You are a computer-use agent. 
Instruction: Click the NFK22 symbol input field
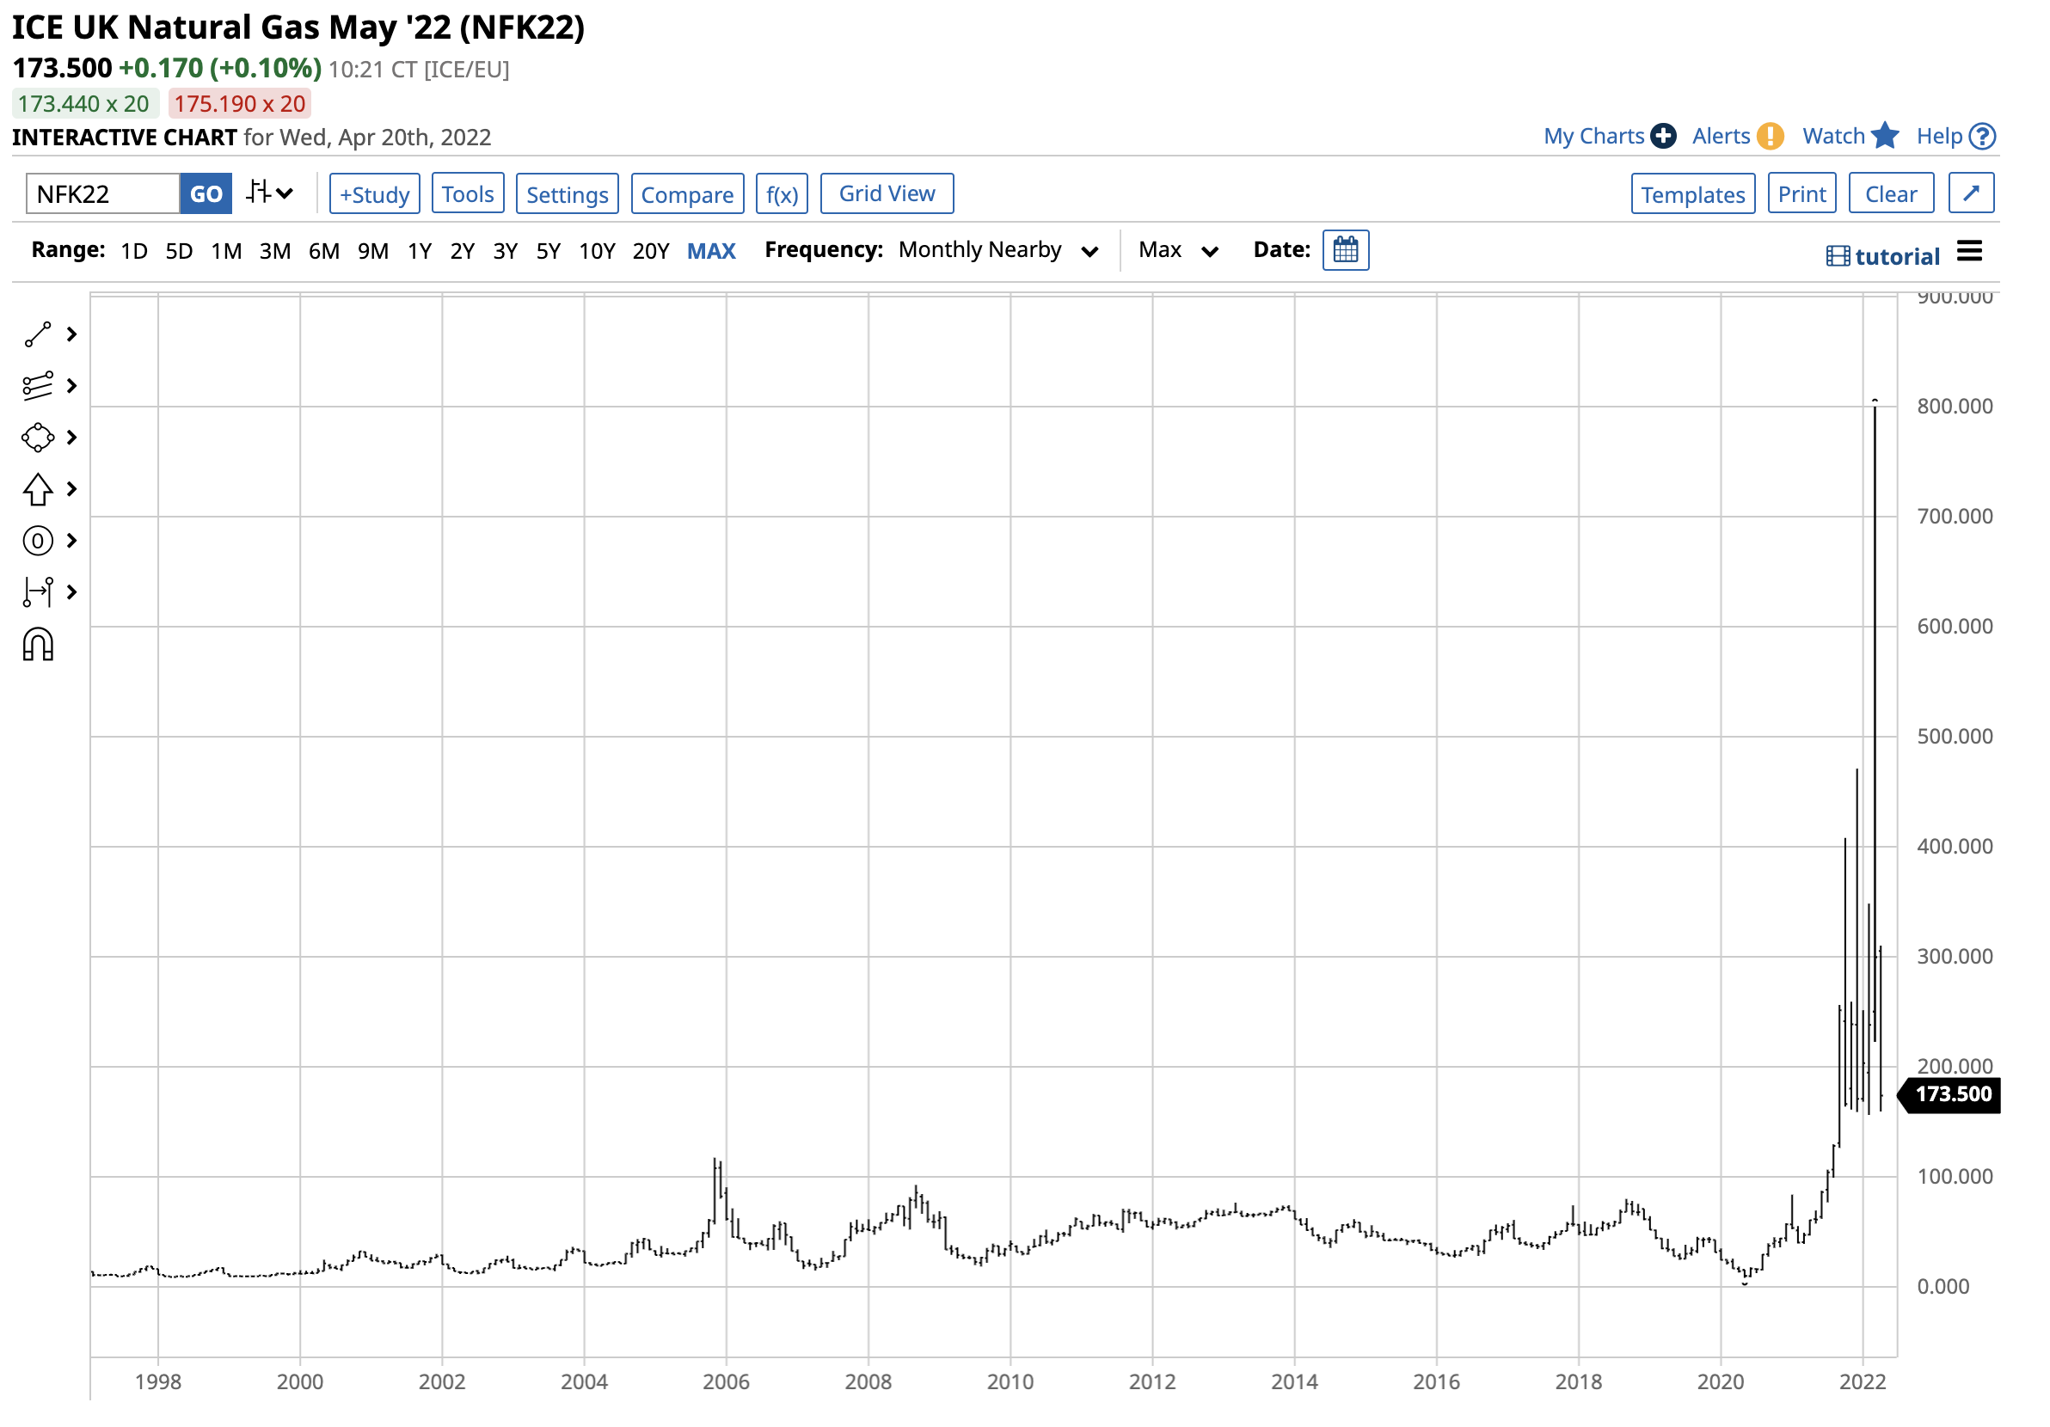tap(102, 193)
